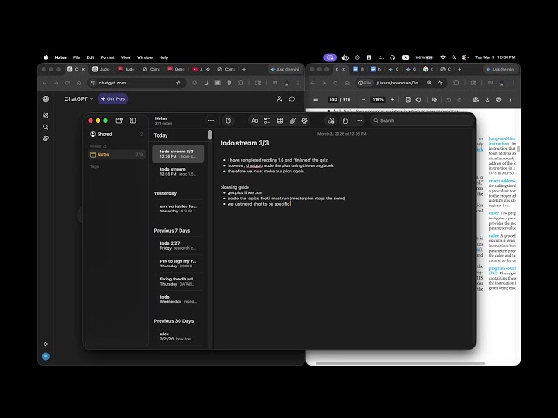Screen dimensions: 558x418
Task: Open the View menu
Action: coord(126,57)
